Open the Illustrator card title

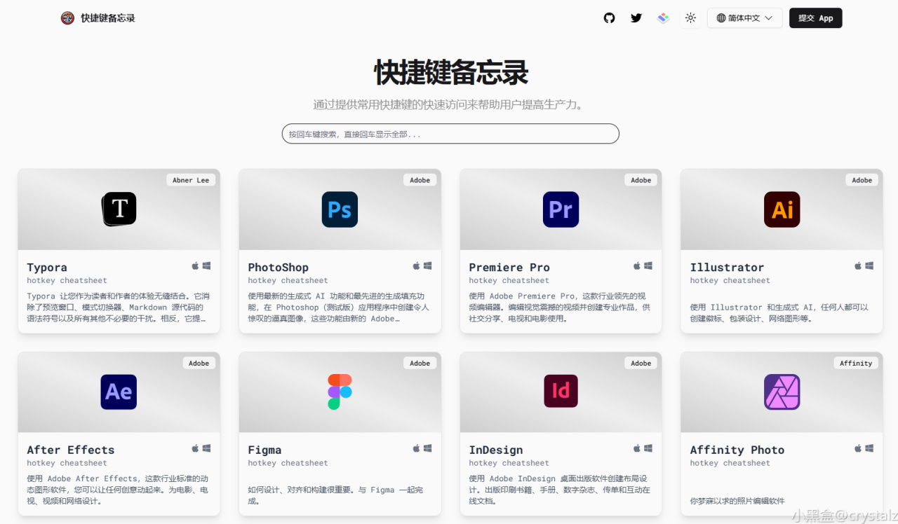pyautogui.click(x=727, y=268)
